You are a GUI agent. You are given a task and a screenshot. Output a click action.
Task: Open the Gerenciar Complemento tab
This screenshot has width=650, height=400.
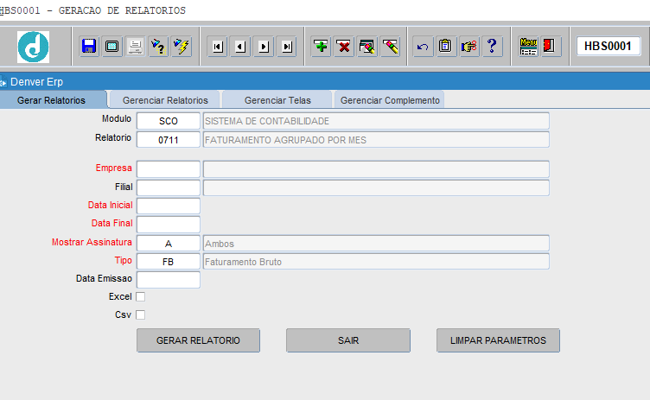point(390,100)
